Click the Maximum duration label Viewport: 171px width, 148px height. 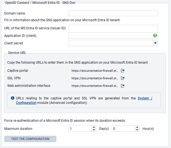(18, 129)
